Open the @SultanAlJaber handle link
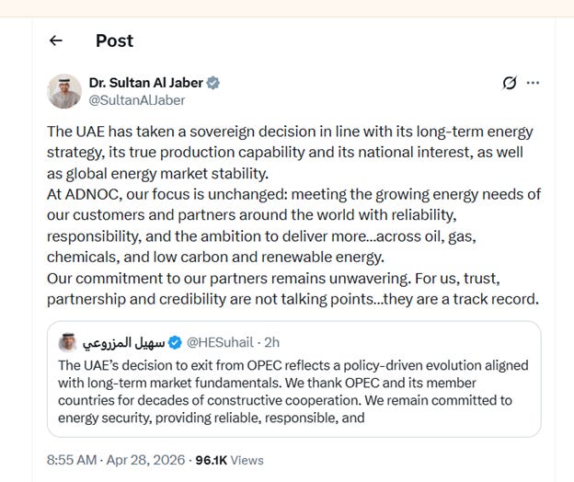The height and width of the screenshot is (482, 574). [137, 100]
